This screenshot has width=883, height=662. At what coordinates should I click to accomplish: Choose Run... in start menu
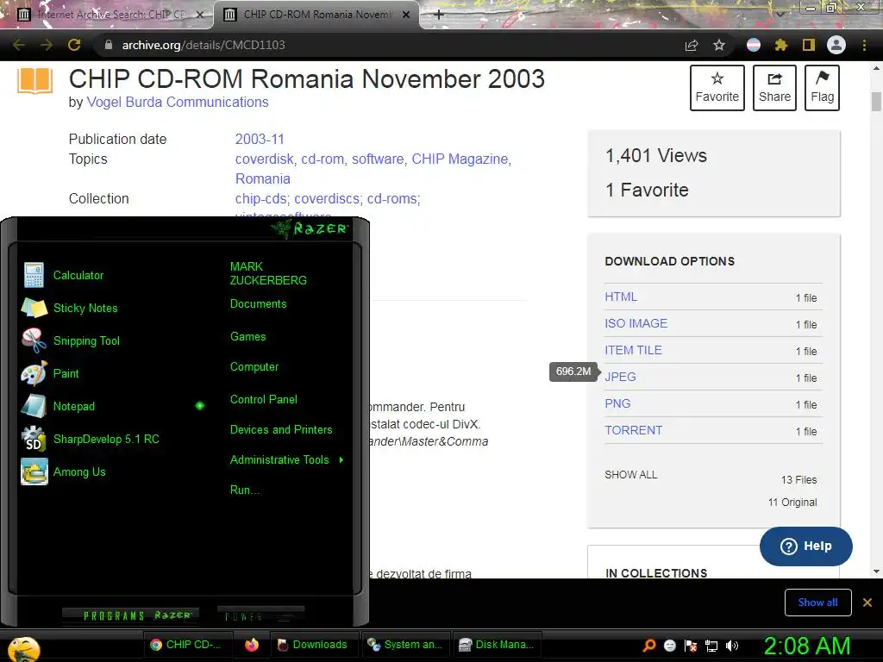[x=245, y=490]
